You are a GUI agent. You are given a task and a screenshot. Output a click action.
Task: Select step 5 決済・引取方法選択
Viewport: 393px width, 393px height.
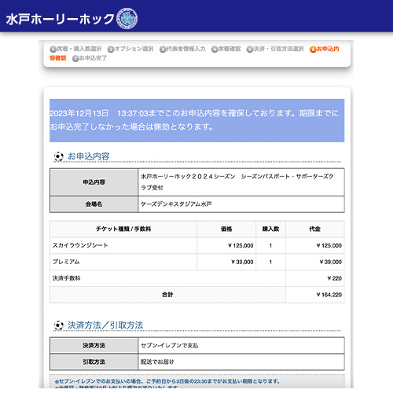275,49
